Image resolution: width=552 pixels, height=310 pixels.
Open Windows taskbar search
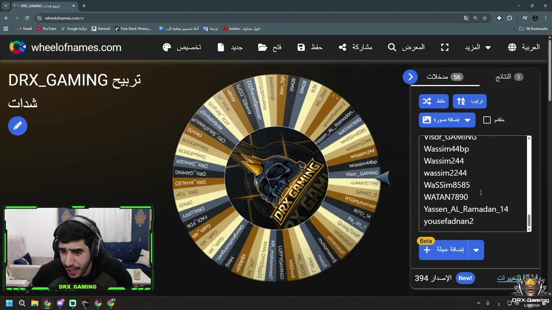[x=22, y=303]
